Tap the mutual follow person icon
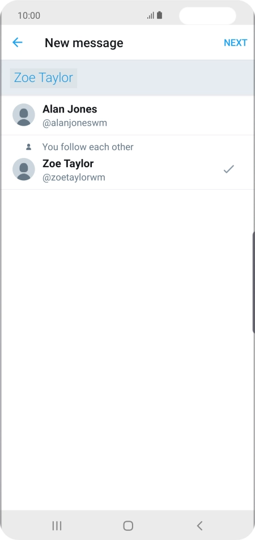The image size is (255, 540). 29,147
